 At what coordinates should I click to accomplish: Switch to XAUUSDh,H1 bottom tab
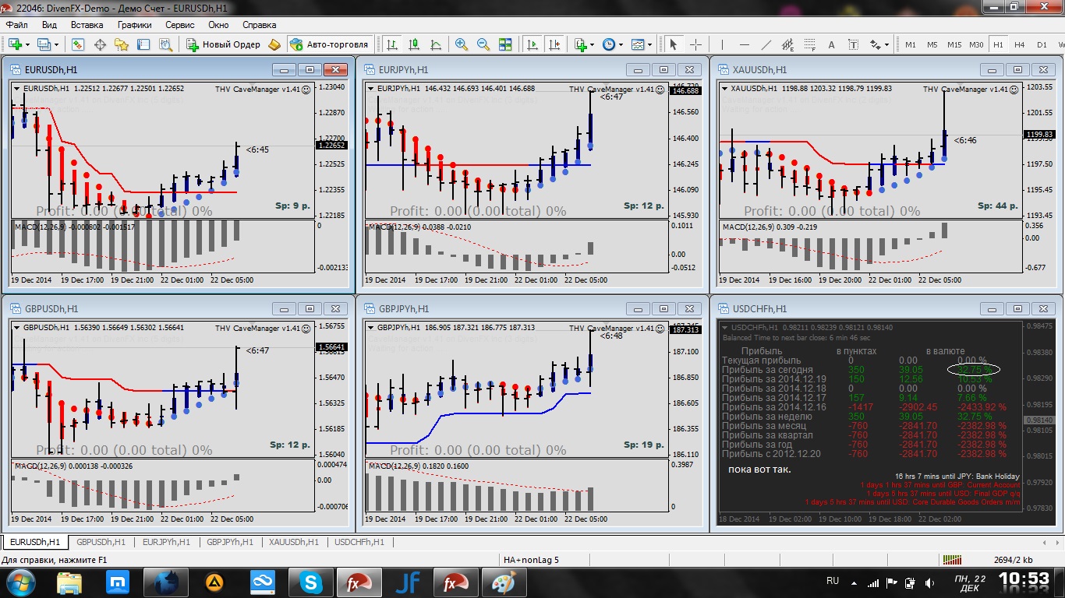[x=294, y=542]
